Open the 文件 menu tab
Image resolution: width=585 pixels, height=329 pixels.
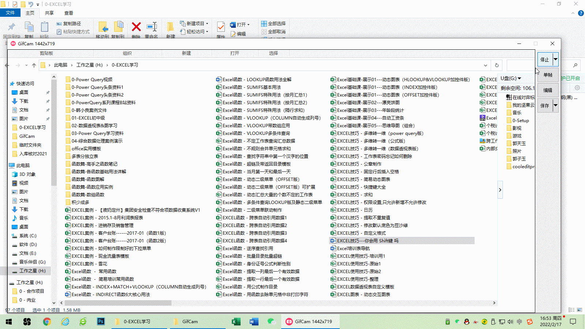(10, 13)
